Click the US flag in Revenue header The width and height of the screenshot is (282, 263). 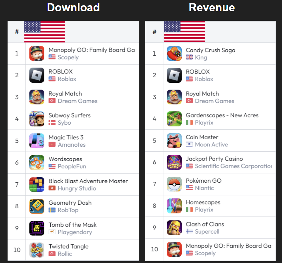(x=185, y=32)
